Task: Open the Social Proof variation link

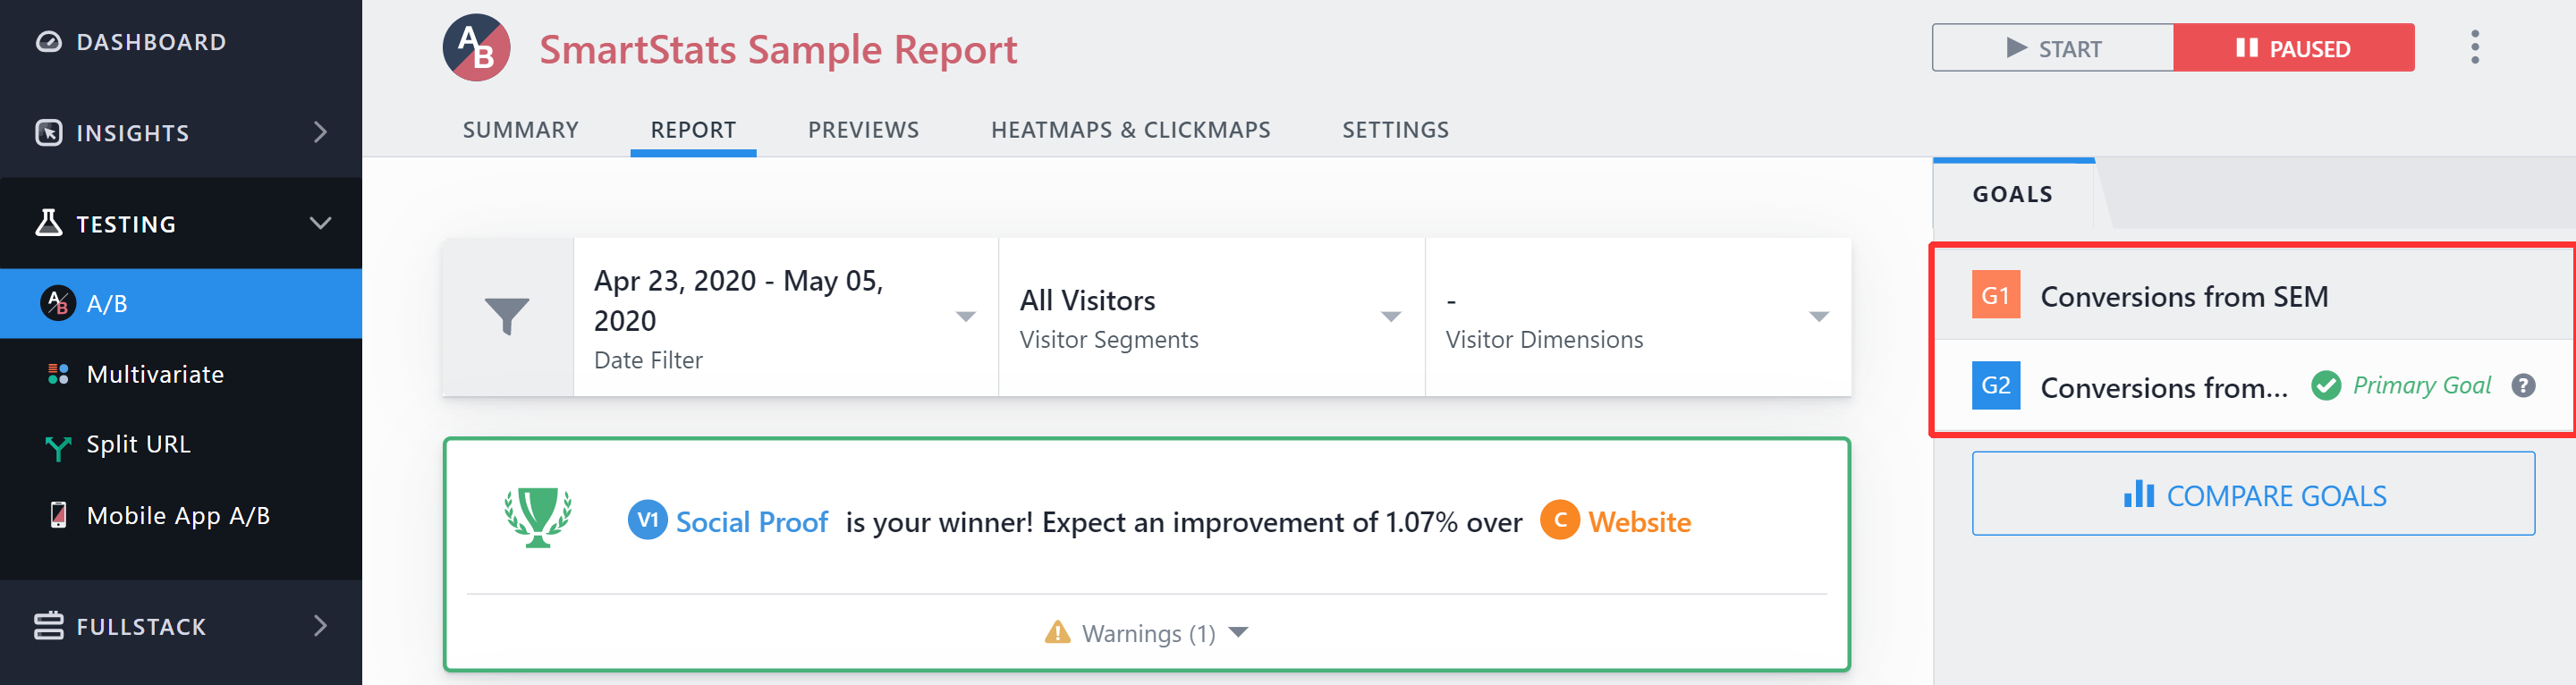Action: pos(751,521)
